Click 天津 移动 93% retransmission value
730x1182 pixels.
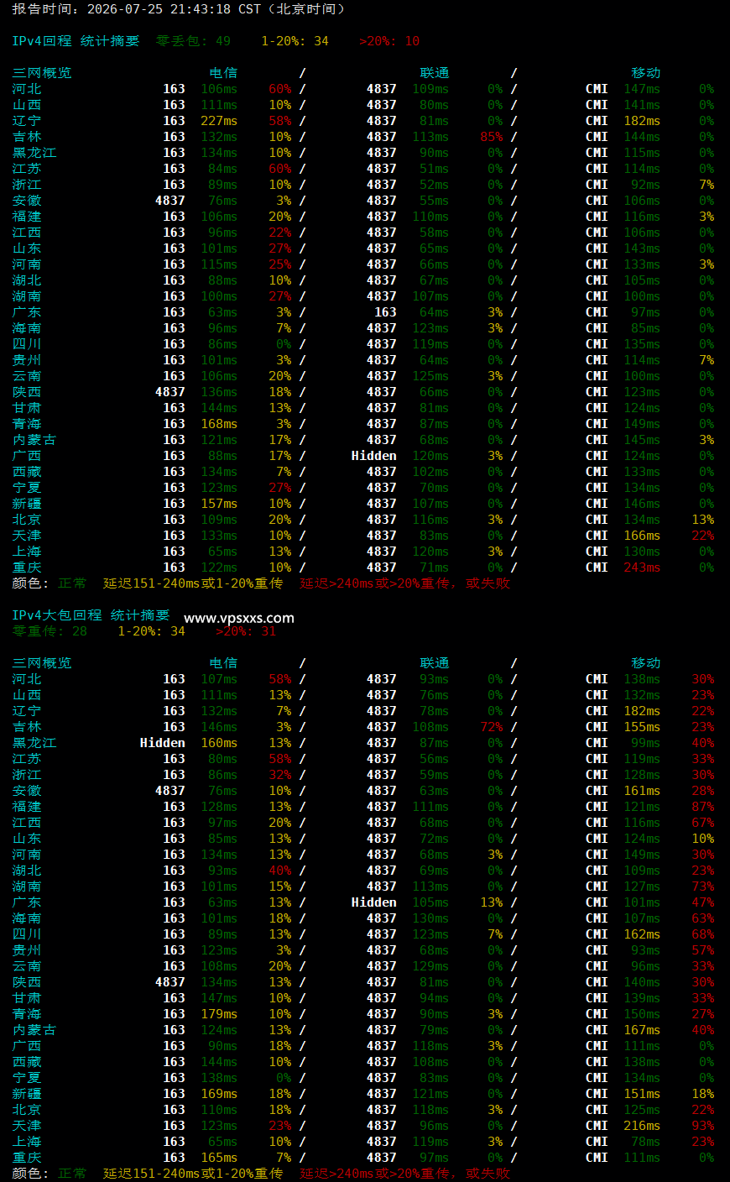tap(703, 1126)
